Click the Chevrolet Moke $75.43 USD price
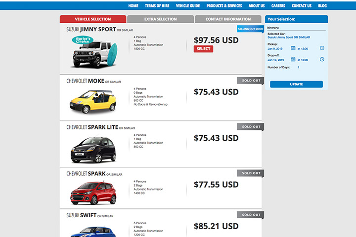The image size is (356, 237). (216, 92)
